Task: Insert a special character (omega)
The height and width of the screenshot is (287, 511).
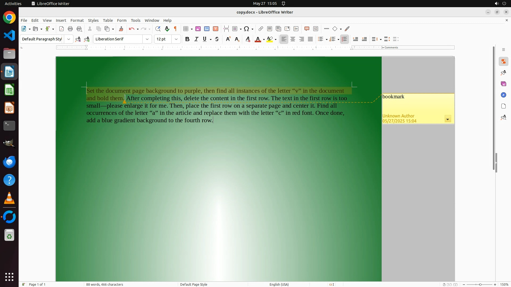Action: point(246,29)
